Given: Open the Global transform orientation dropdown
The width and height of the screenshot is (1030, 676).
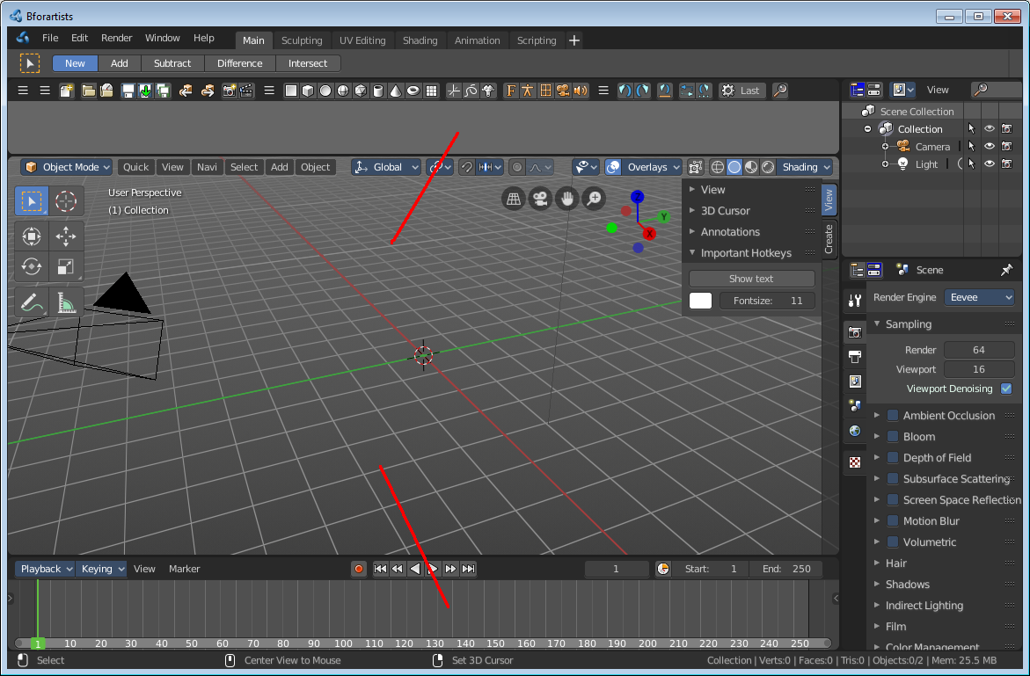Looking at the screenshot, I should tap(386, 167).
